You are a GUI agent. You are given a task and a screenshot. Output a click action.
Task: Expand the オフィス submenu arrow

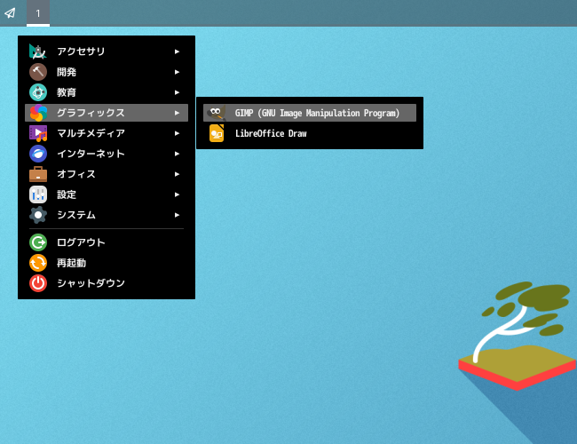click(177, 174)
